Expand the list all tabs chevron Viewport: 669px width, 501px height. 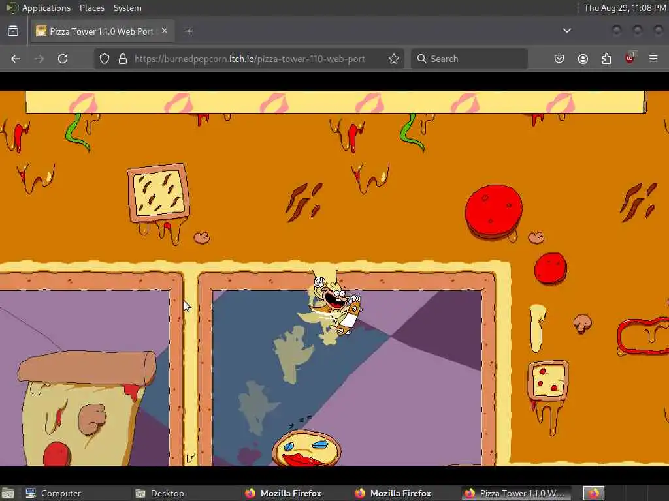tap(566, 31)
